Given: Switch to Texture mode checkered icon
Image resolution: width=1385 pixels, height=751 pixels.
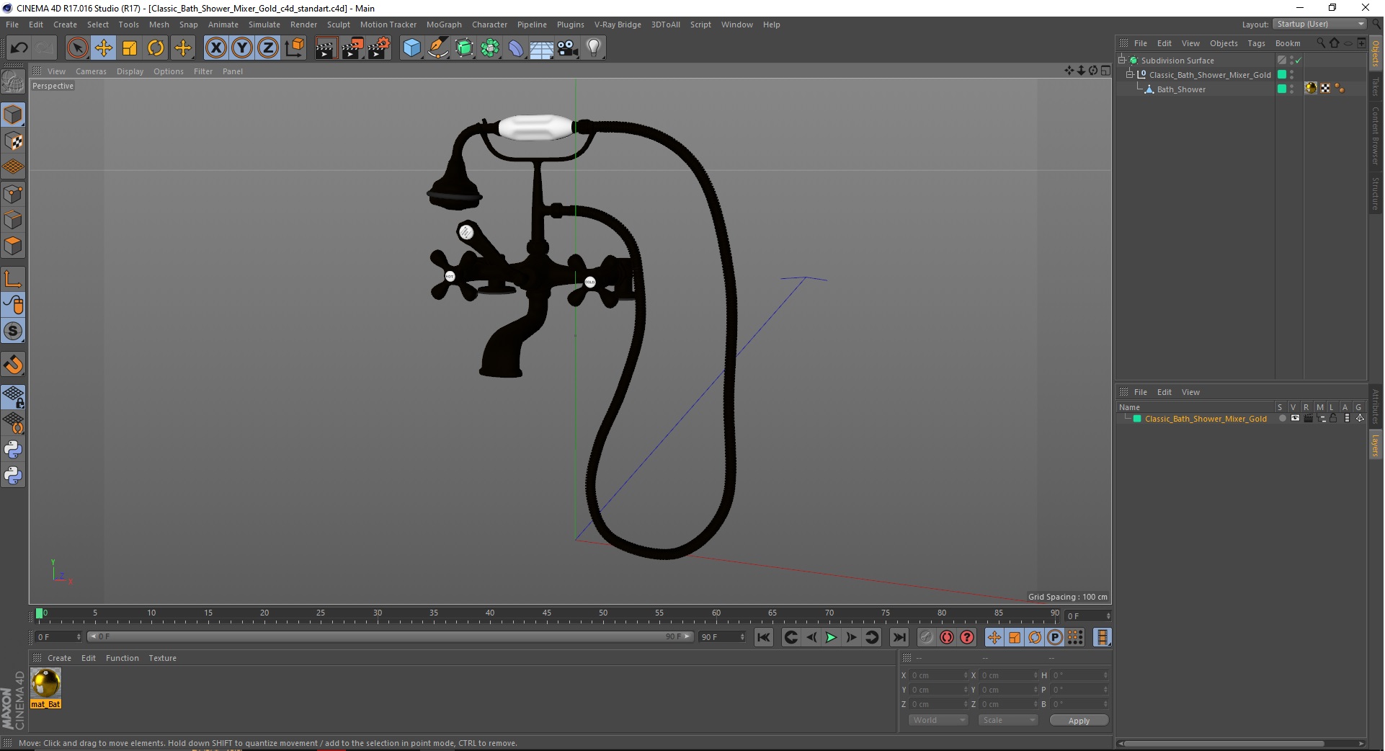Looking at the screenshot, I should 13,141.
